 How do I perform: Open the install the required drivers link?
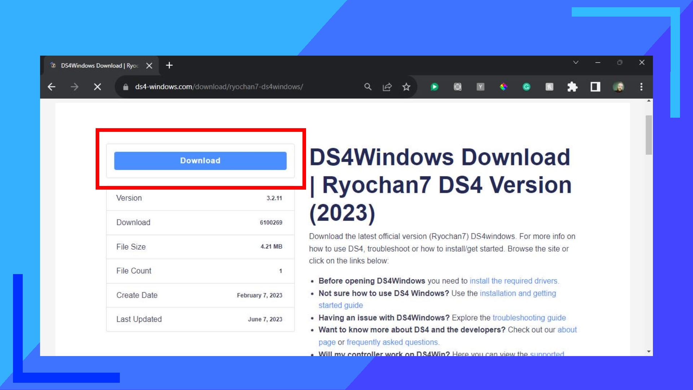[x=514, y=281]
